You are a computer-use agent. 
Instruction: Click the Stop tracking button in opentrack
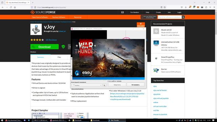136,85
